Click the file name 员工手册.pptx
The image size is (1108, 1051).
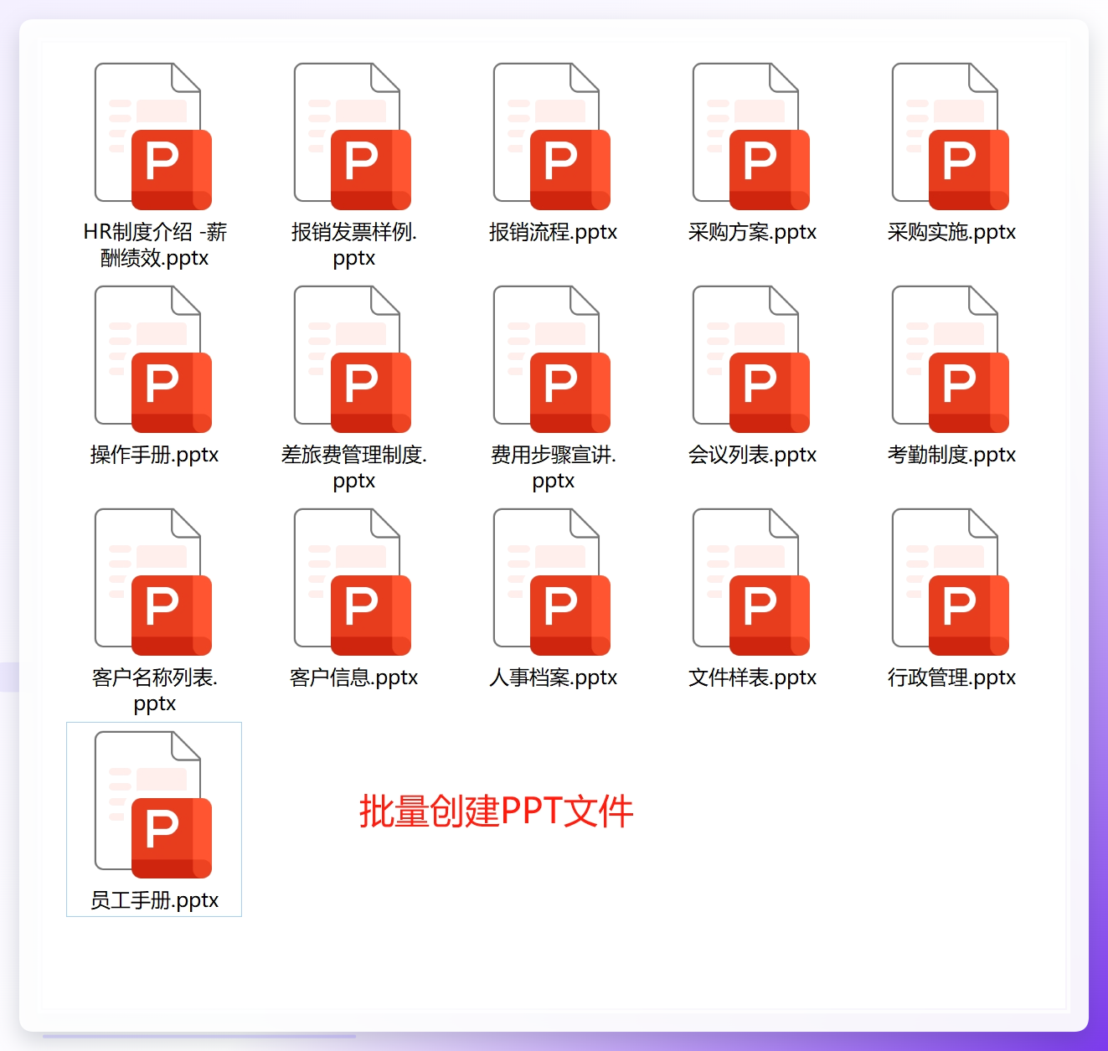coord(154,900)
